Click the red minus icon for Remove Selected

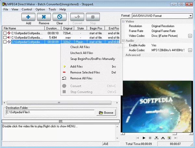[x=64, y=72]
